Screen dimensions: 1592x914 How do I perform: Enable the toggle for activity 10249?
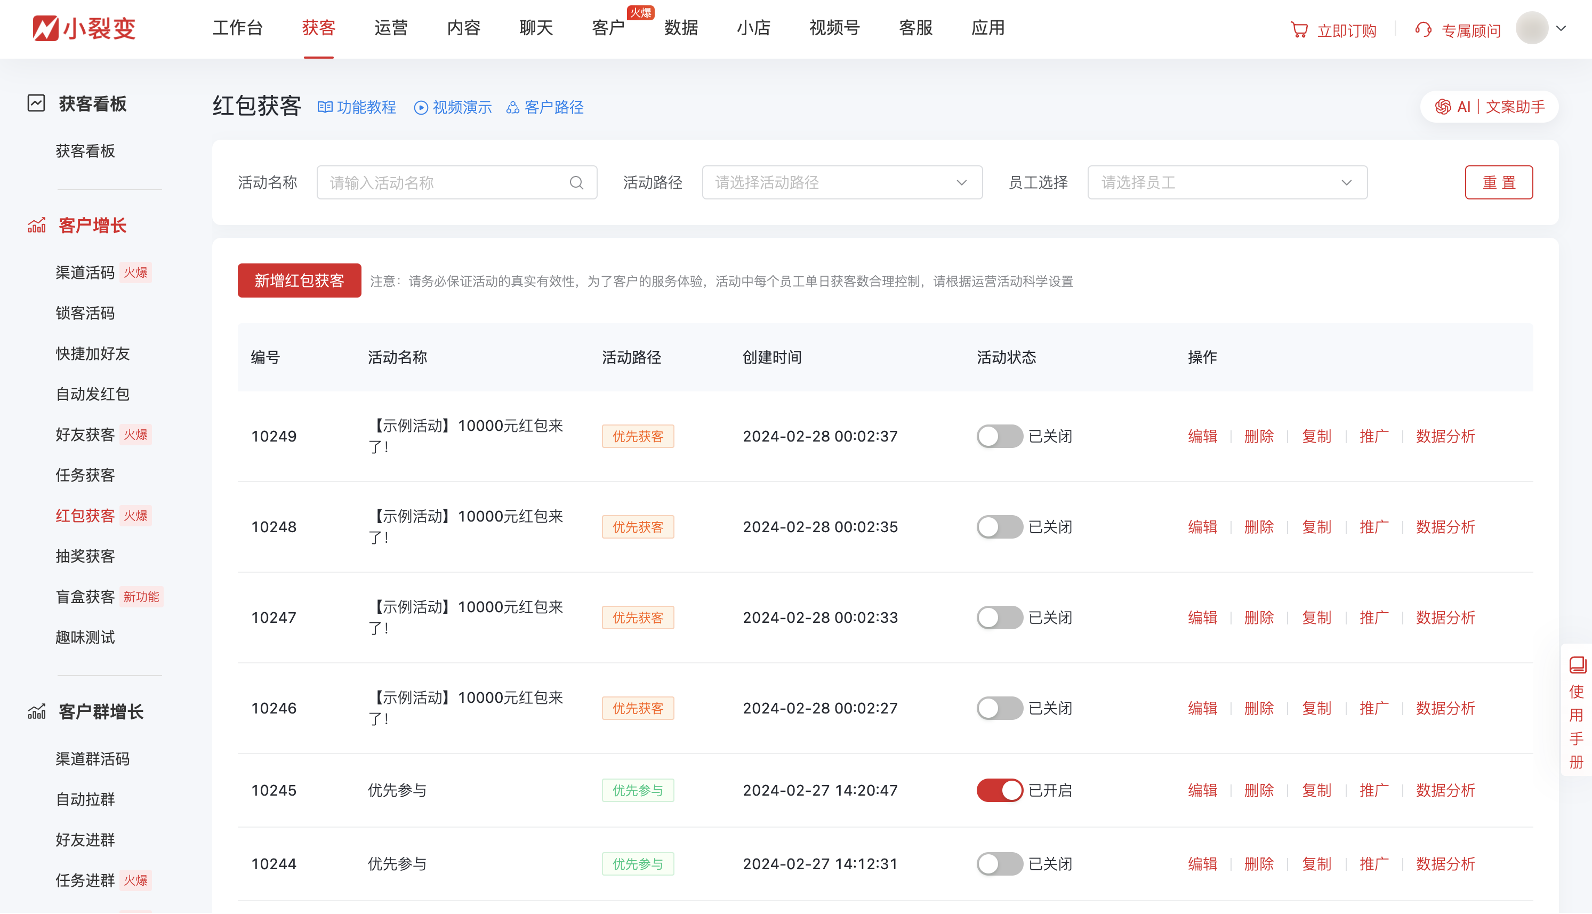tap(999, 436)
